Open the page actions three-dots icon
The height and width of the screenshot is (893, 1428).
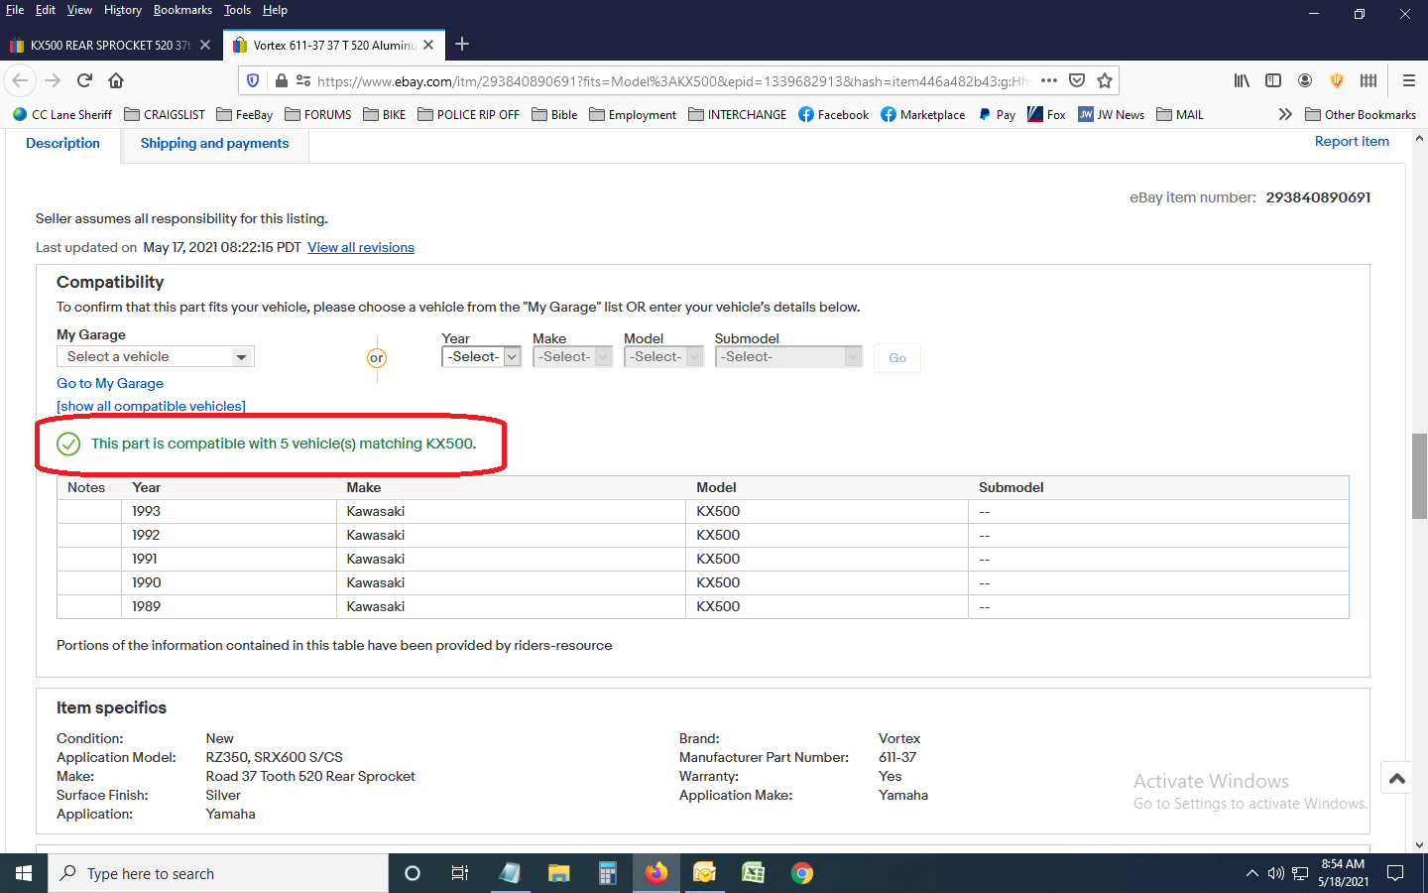click(x=1049, y=80)
